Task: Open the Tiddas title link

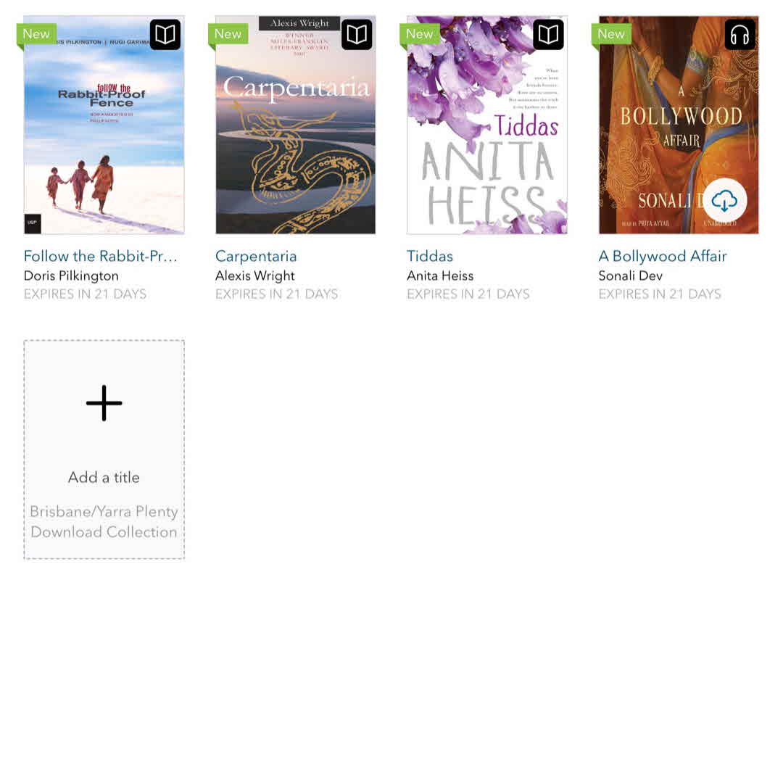Action: 430,256
